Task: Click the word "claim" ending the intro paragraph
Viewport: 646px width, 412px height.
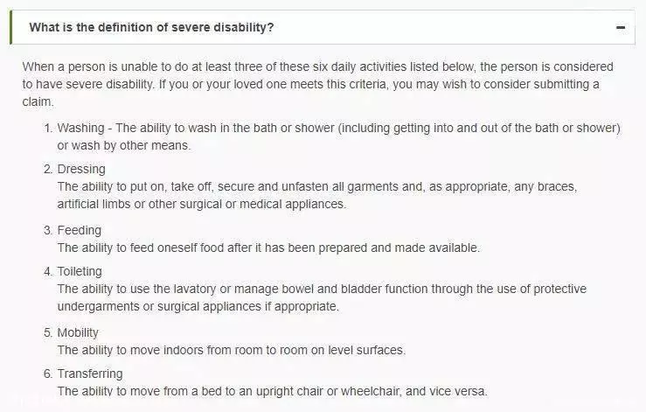Action: click(x=38, y=101)
